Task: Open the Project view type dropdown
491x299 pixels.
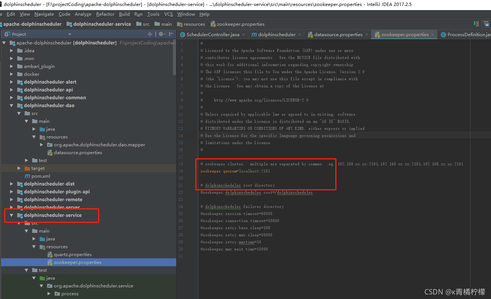Action: point(70,34)
